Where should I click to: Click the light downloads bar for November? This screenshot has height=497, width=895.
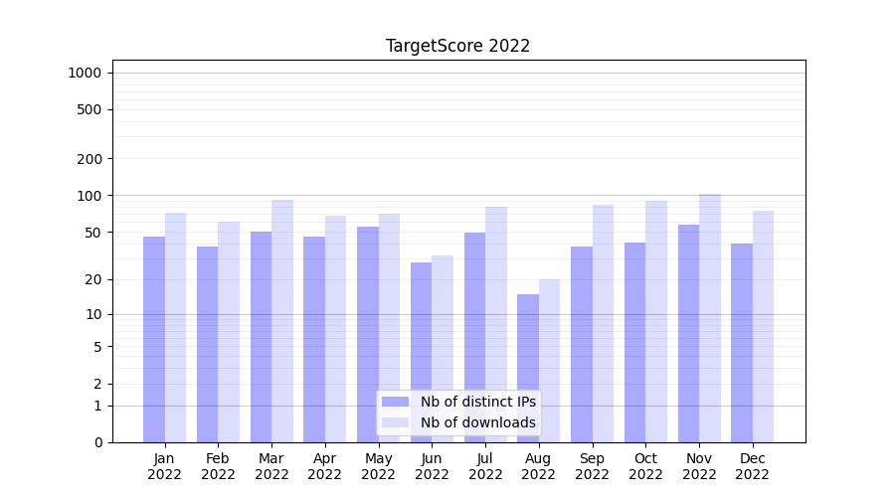coord(710,318)
